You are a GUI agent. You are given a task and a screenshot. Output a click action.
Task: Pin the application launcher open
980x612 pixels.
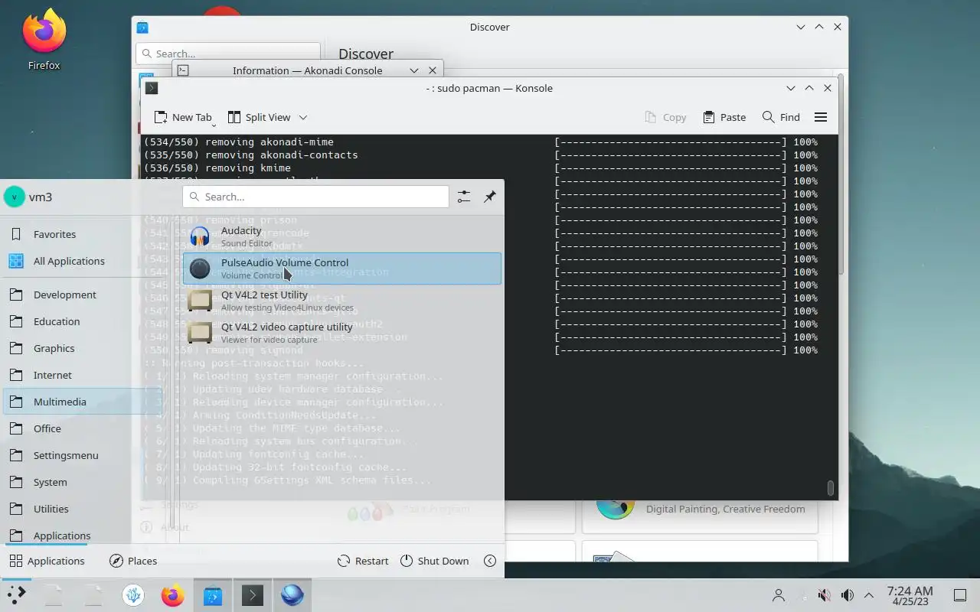tap(490, 197)
